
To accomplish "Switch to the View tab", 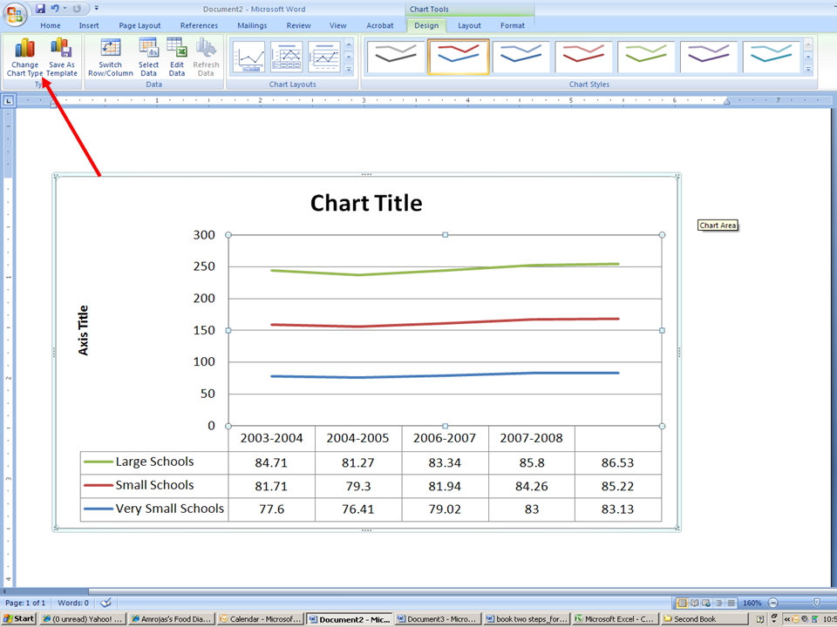I will [338, 25].
